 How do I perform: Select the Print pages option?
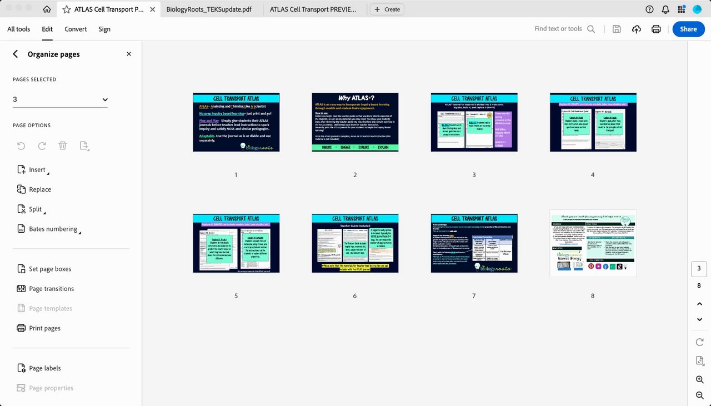38,328
